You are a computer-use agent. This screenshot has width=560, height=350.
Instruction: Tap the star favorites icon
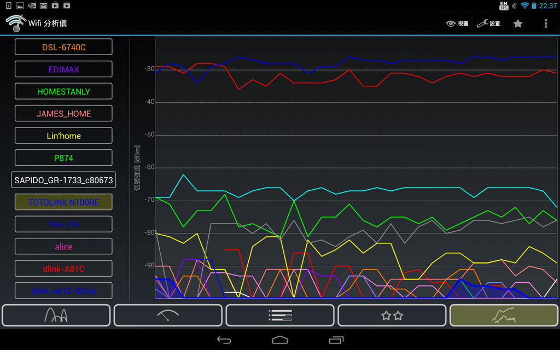[x=518, y=24]
